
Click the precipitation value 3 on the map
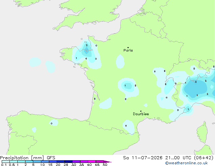[x=196, y=82]
